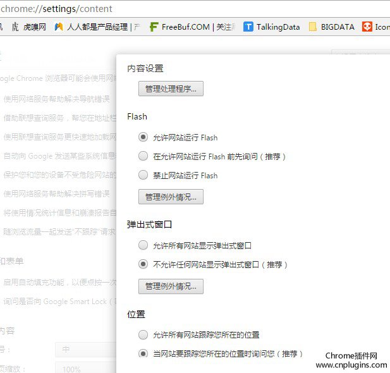Click 使用网络服务帮助解决拼写错误 text in background
The image size is (390, 373).
click(x=57, y=193)
